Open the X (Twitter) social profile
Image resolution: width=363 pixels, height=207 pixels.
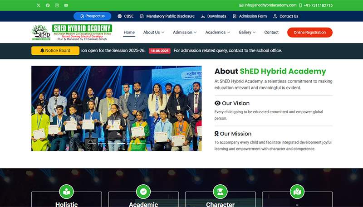(x=38, y=5)
